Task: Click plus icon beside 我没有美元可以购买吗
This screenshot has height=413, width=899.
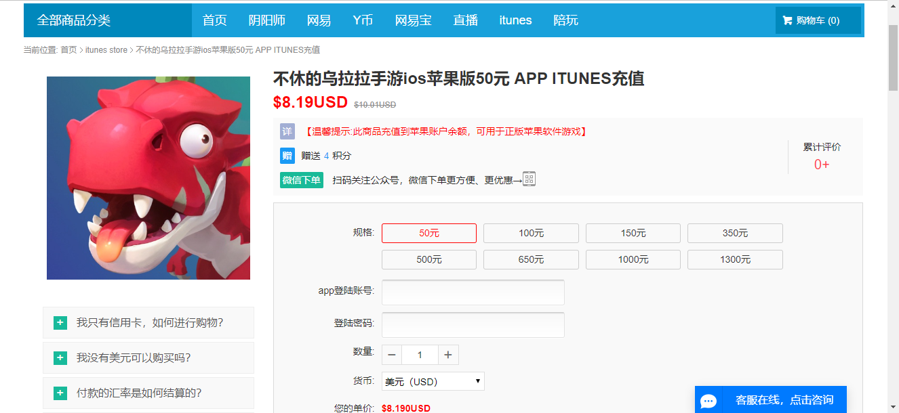Action: tap(60, 358)
